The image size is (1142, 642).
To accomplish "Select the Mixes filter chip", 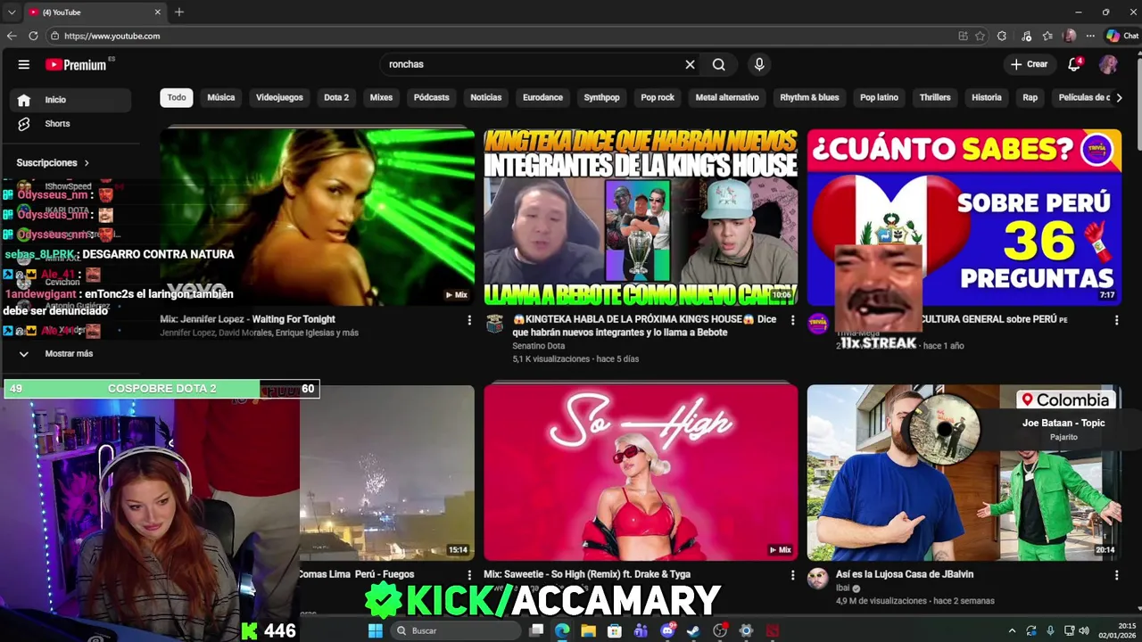I will point(381,97).
